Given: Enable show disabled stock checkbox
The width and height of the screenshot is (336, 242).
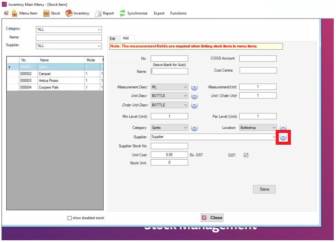Looking at the screenshot, I should coord(69,218).
